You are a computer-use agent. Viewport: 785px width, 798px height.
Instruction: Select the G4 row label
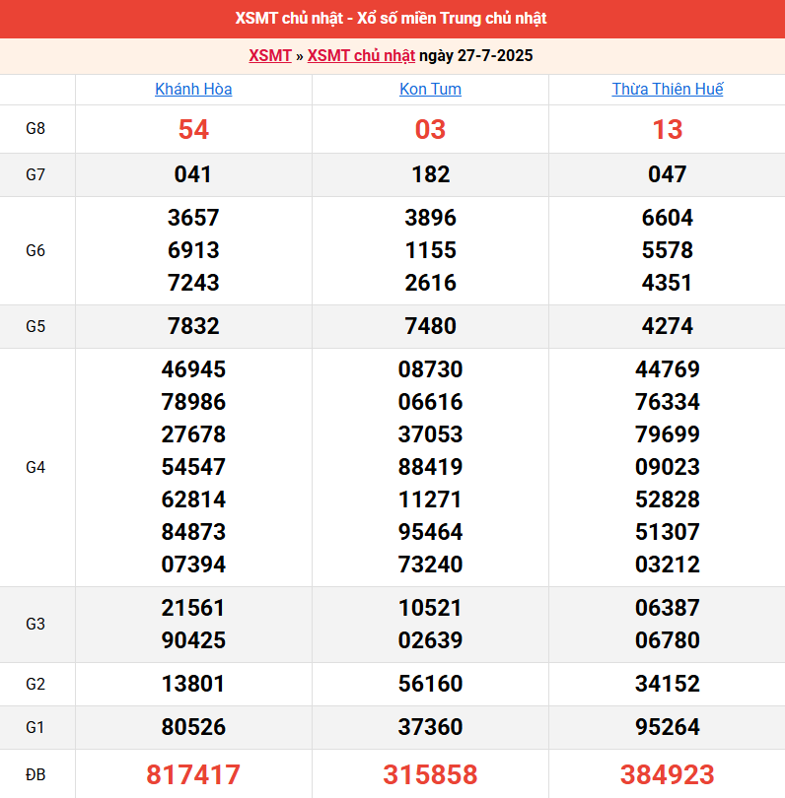pyautogui.click(x=36, y=467)
